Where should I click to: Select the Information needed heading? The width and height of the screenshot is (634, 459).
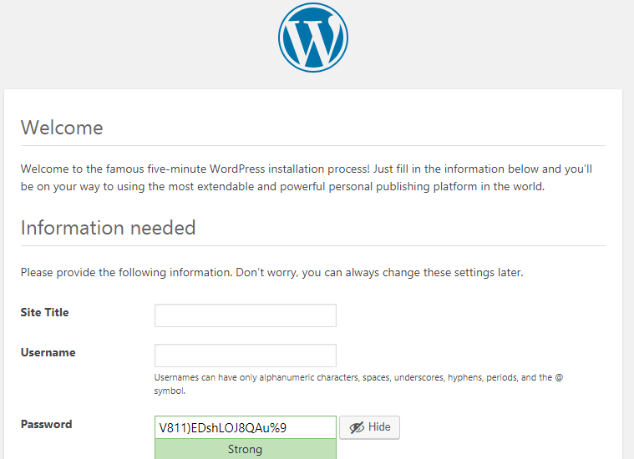click(108, 228)
